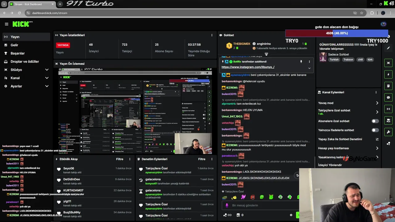Open the browser extensions puzzle icon
This screenshot has width=395, height=222.
point(372,13)
